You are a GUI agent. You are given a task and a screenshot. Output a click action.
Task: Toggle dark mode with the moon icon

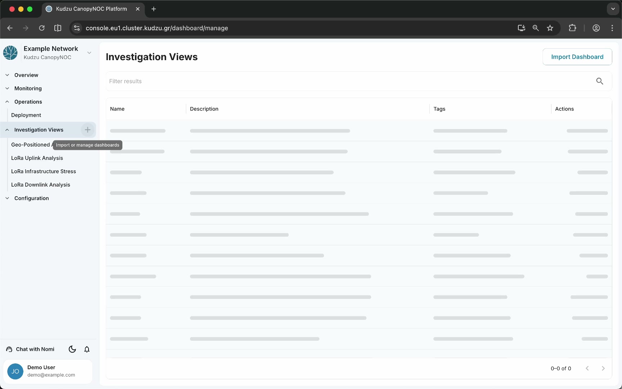pos(72,349)
